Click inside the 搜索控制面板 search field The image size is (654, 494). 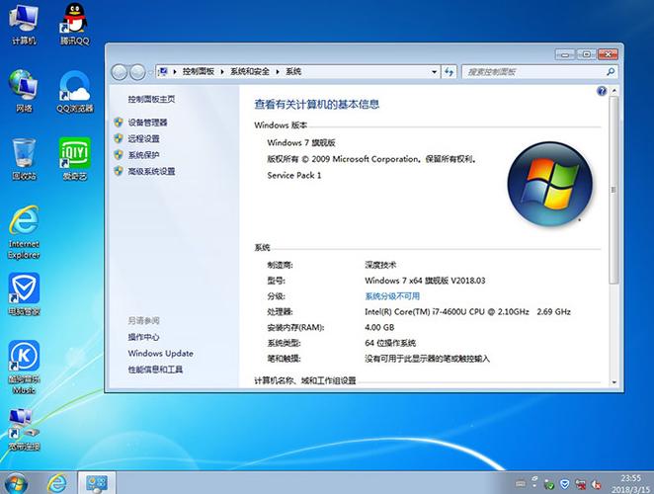(529, 72)
